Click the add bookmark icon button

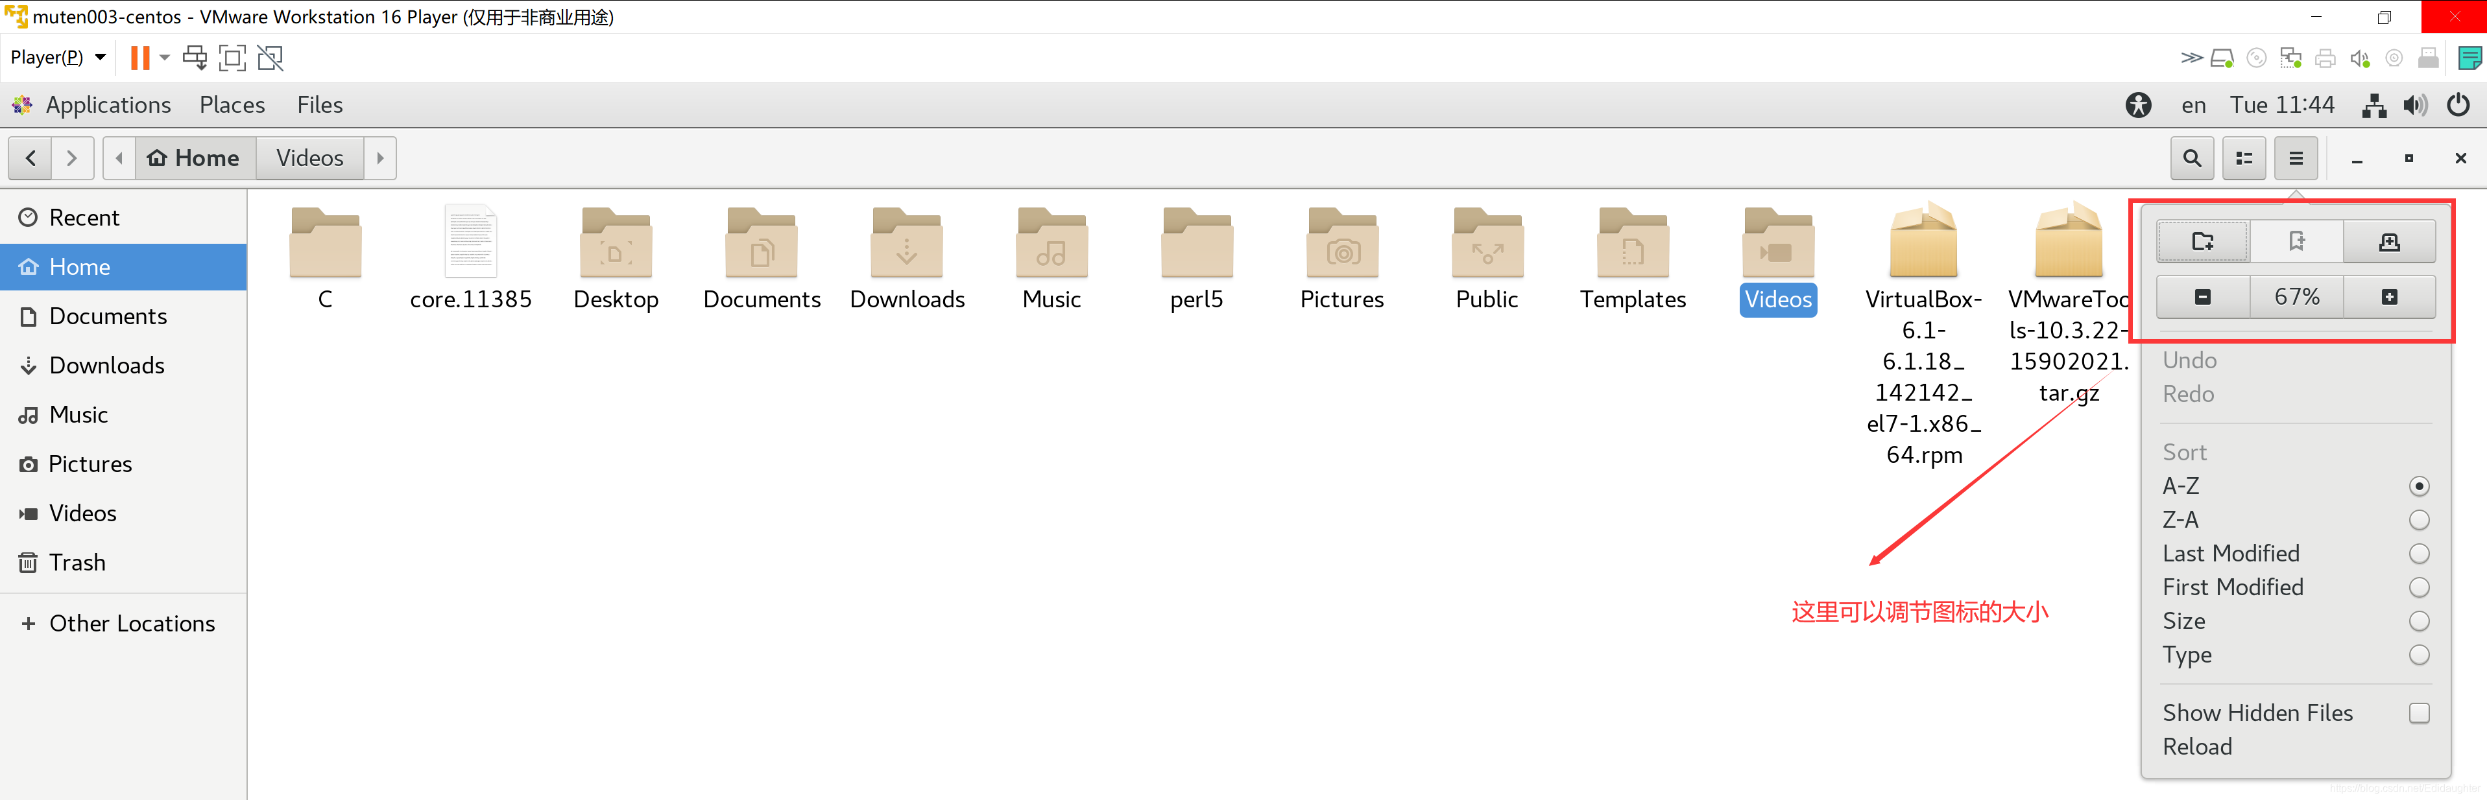2296,241
